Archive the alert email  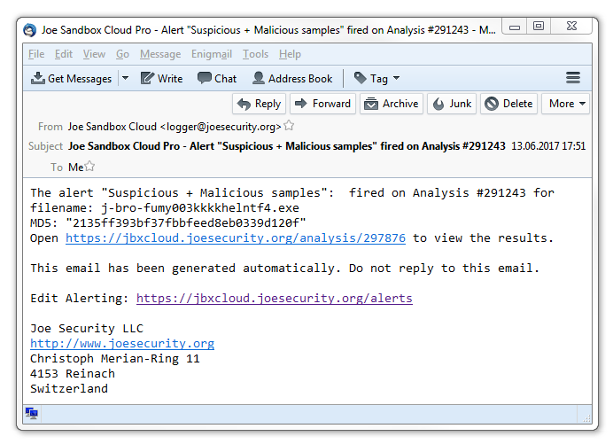(392, 104)
